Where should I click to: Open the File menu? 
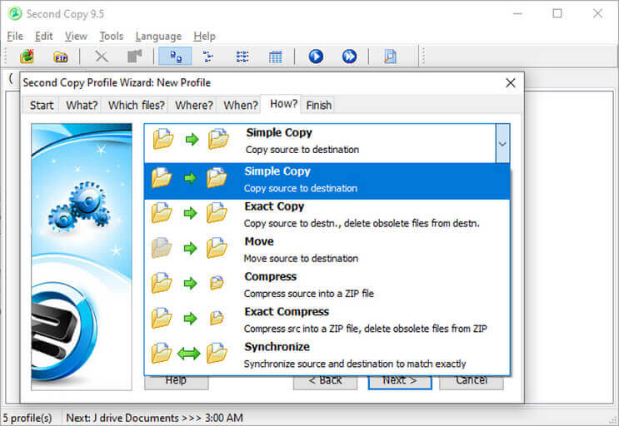pos(15,37)
